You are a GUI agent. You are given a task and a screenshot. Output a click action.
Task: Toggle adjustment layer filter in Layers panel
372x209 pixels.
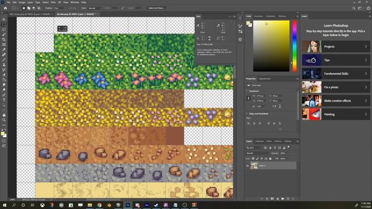coord(270,147)
